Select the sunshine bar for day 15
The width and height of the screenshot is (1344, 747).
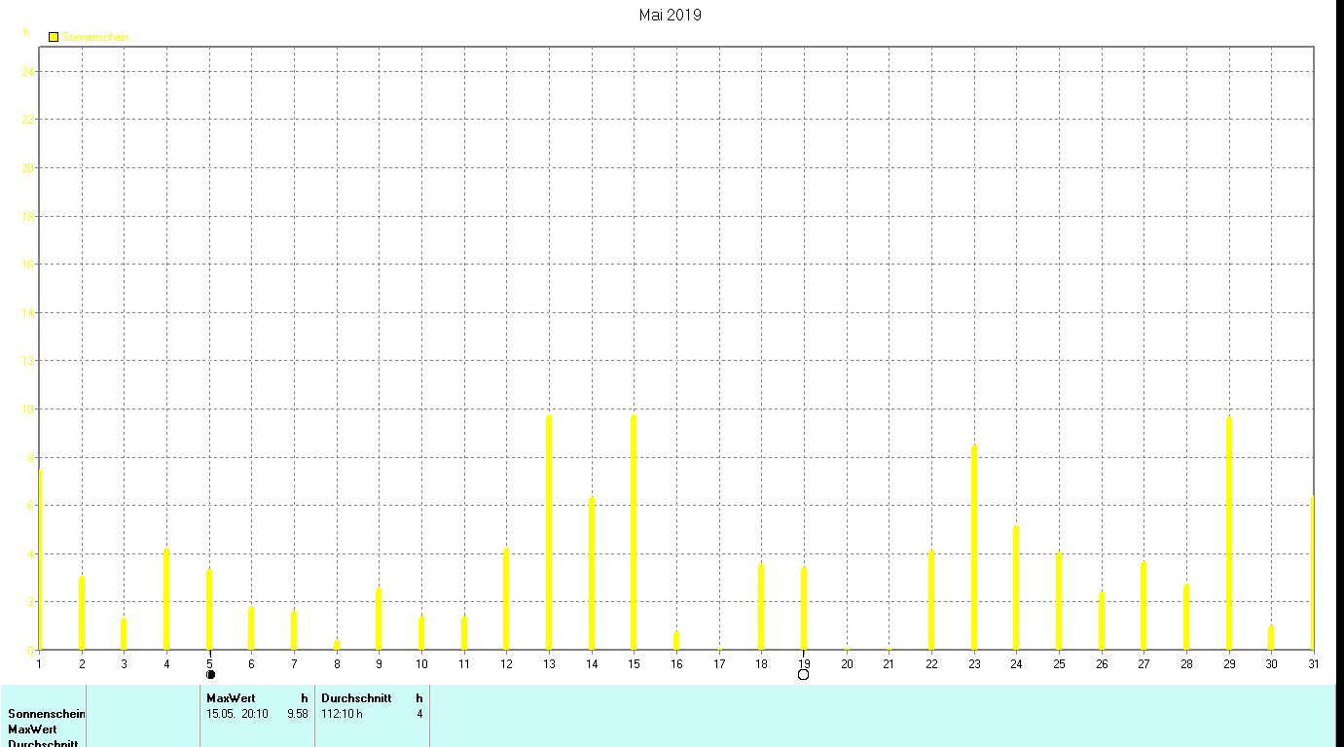click(x=634, y=532)
